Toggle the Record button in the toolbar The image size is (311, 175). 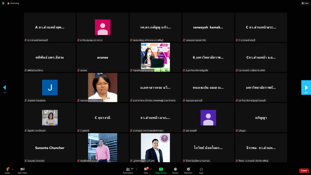[x=175, y=170]
